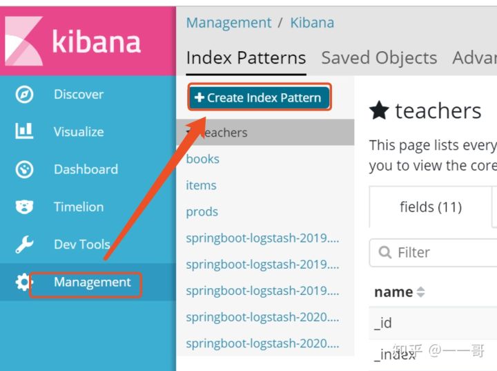Viewport: 497px width, 371px height.
Task: Click the Visualize bar chart icon
Action: coord(25,132)
